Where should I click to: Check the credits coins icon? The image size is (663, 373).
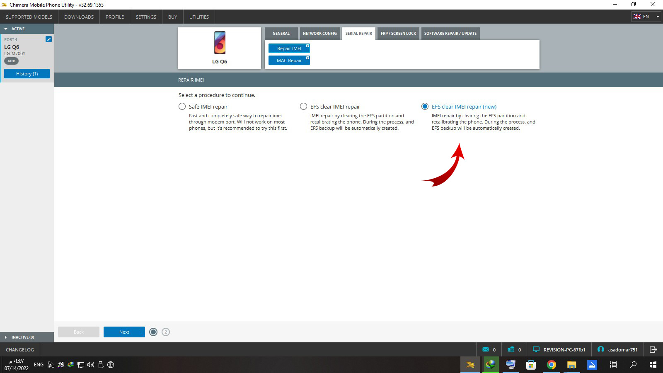tap(511, 349)
